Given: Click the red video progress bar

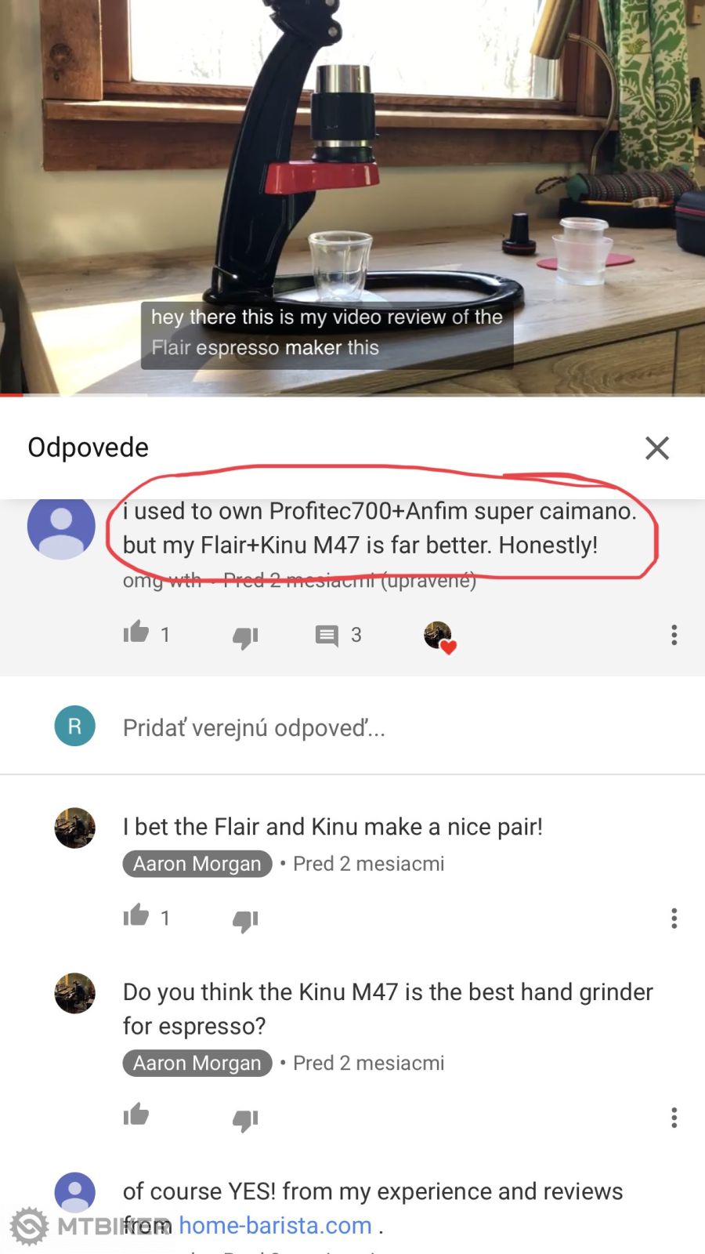Looking at the screenshot, I should click(x=12, y=394).
